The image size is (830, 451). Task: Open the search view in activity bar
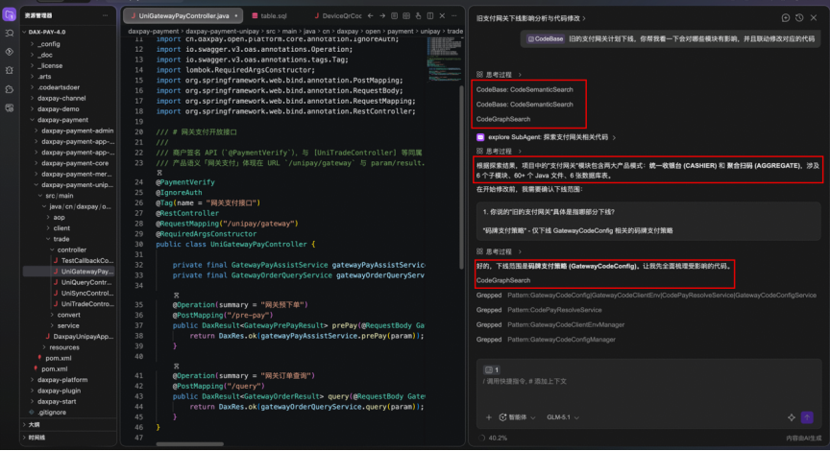coord(9,34)
